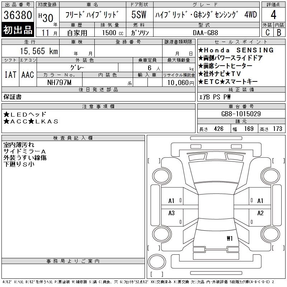Select the A3 damage mark on car diagram

[x=171, y=213]
